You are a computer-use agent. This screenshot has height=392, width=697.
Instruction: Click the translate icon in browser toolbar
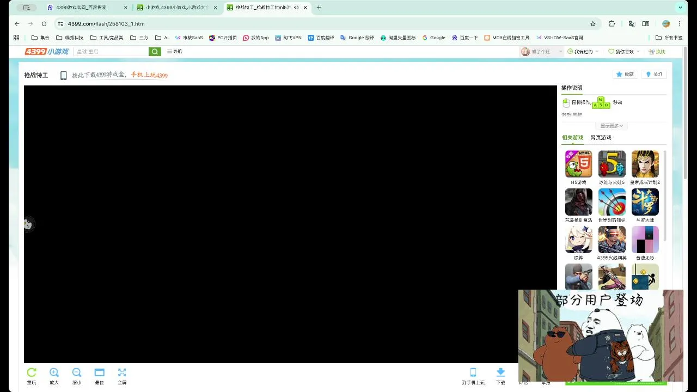pyautogui.click(x=632, y=24)
